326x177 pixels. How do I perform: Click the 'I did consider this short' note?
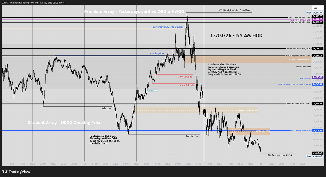(225, 69)
